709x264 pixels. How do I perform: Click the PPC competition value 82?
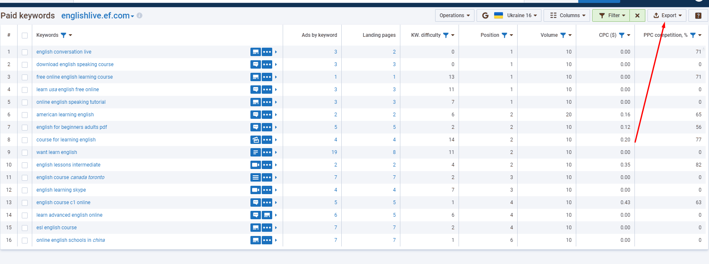click(x=699, y=165)
